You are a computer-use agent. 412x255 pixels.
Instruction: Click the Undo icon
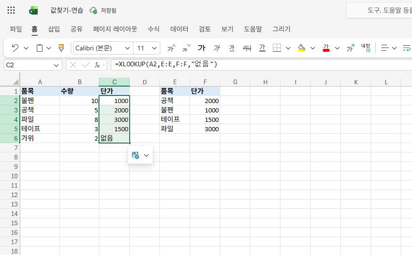15,48
